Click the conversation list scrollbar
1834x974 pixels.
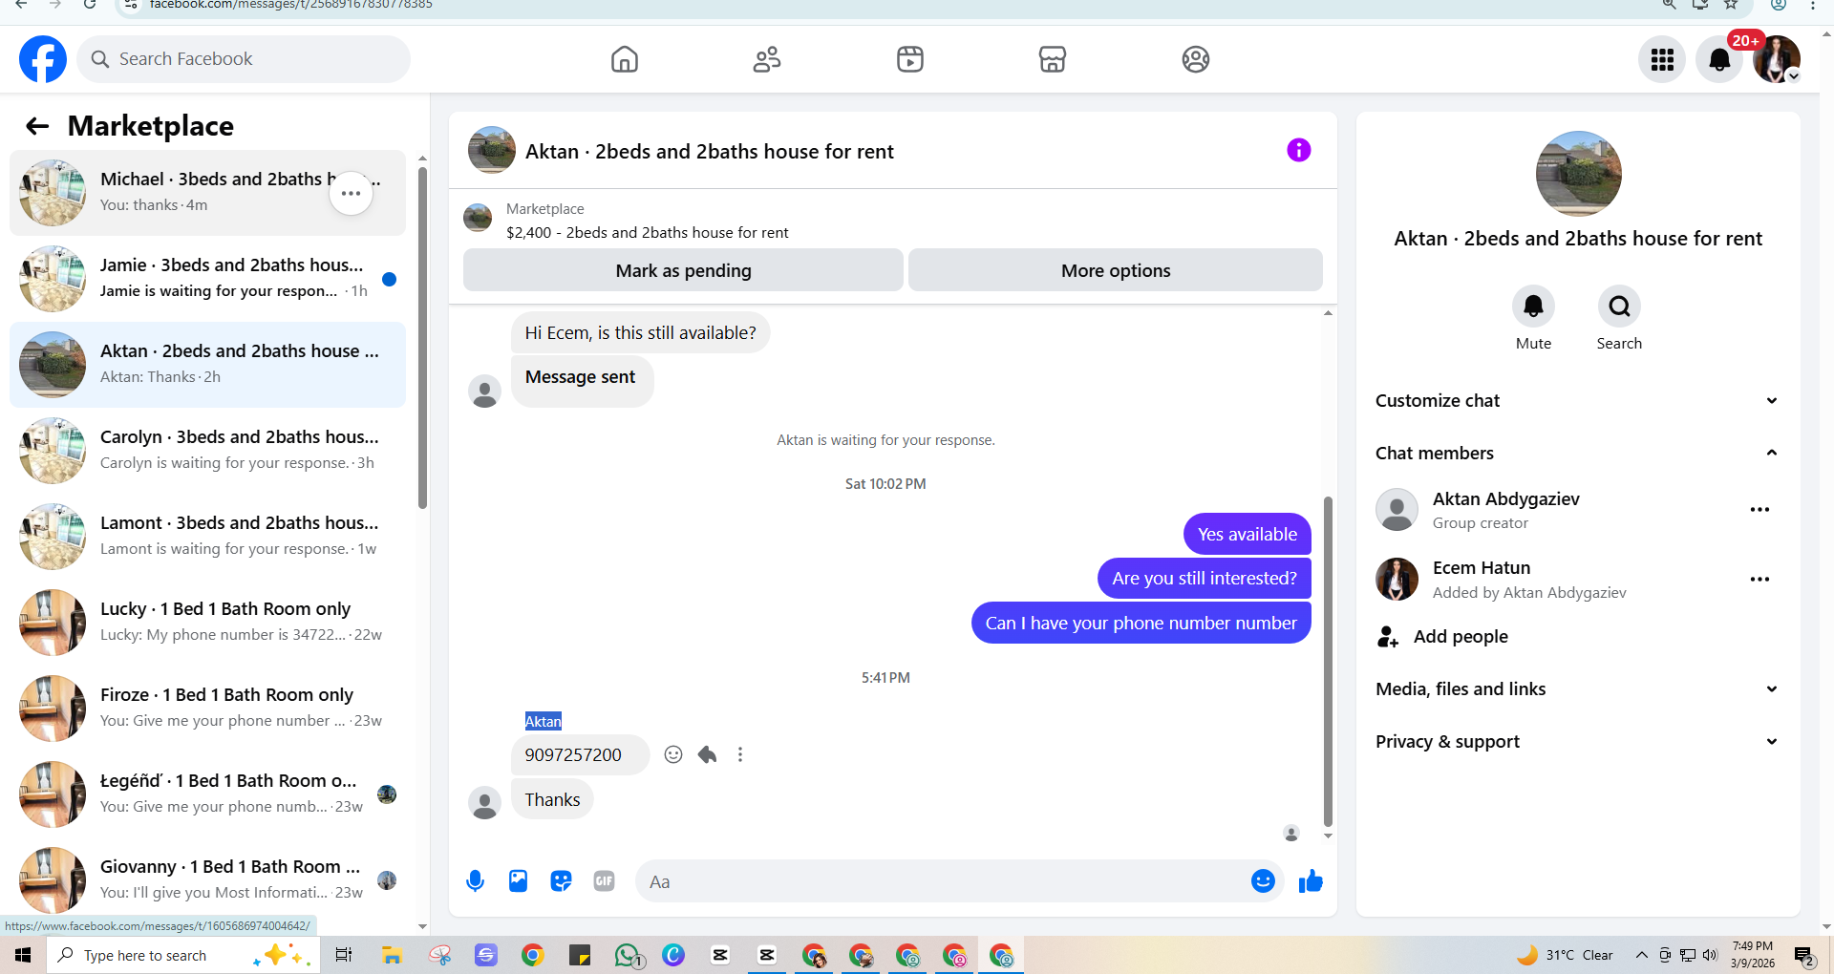pyautogui.click(x=422, y=338)
